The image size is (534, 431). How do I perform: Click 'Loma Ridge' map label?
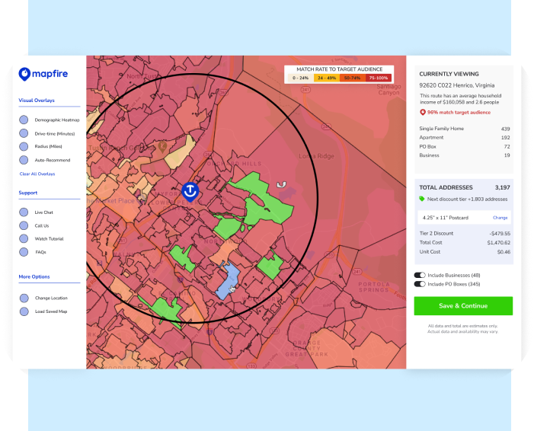(316, 156)
